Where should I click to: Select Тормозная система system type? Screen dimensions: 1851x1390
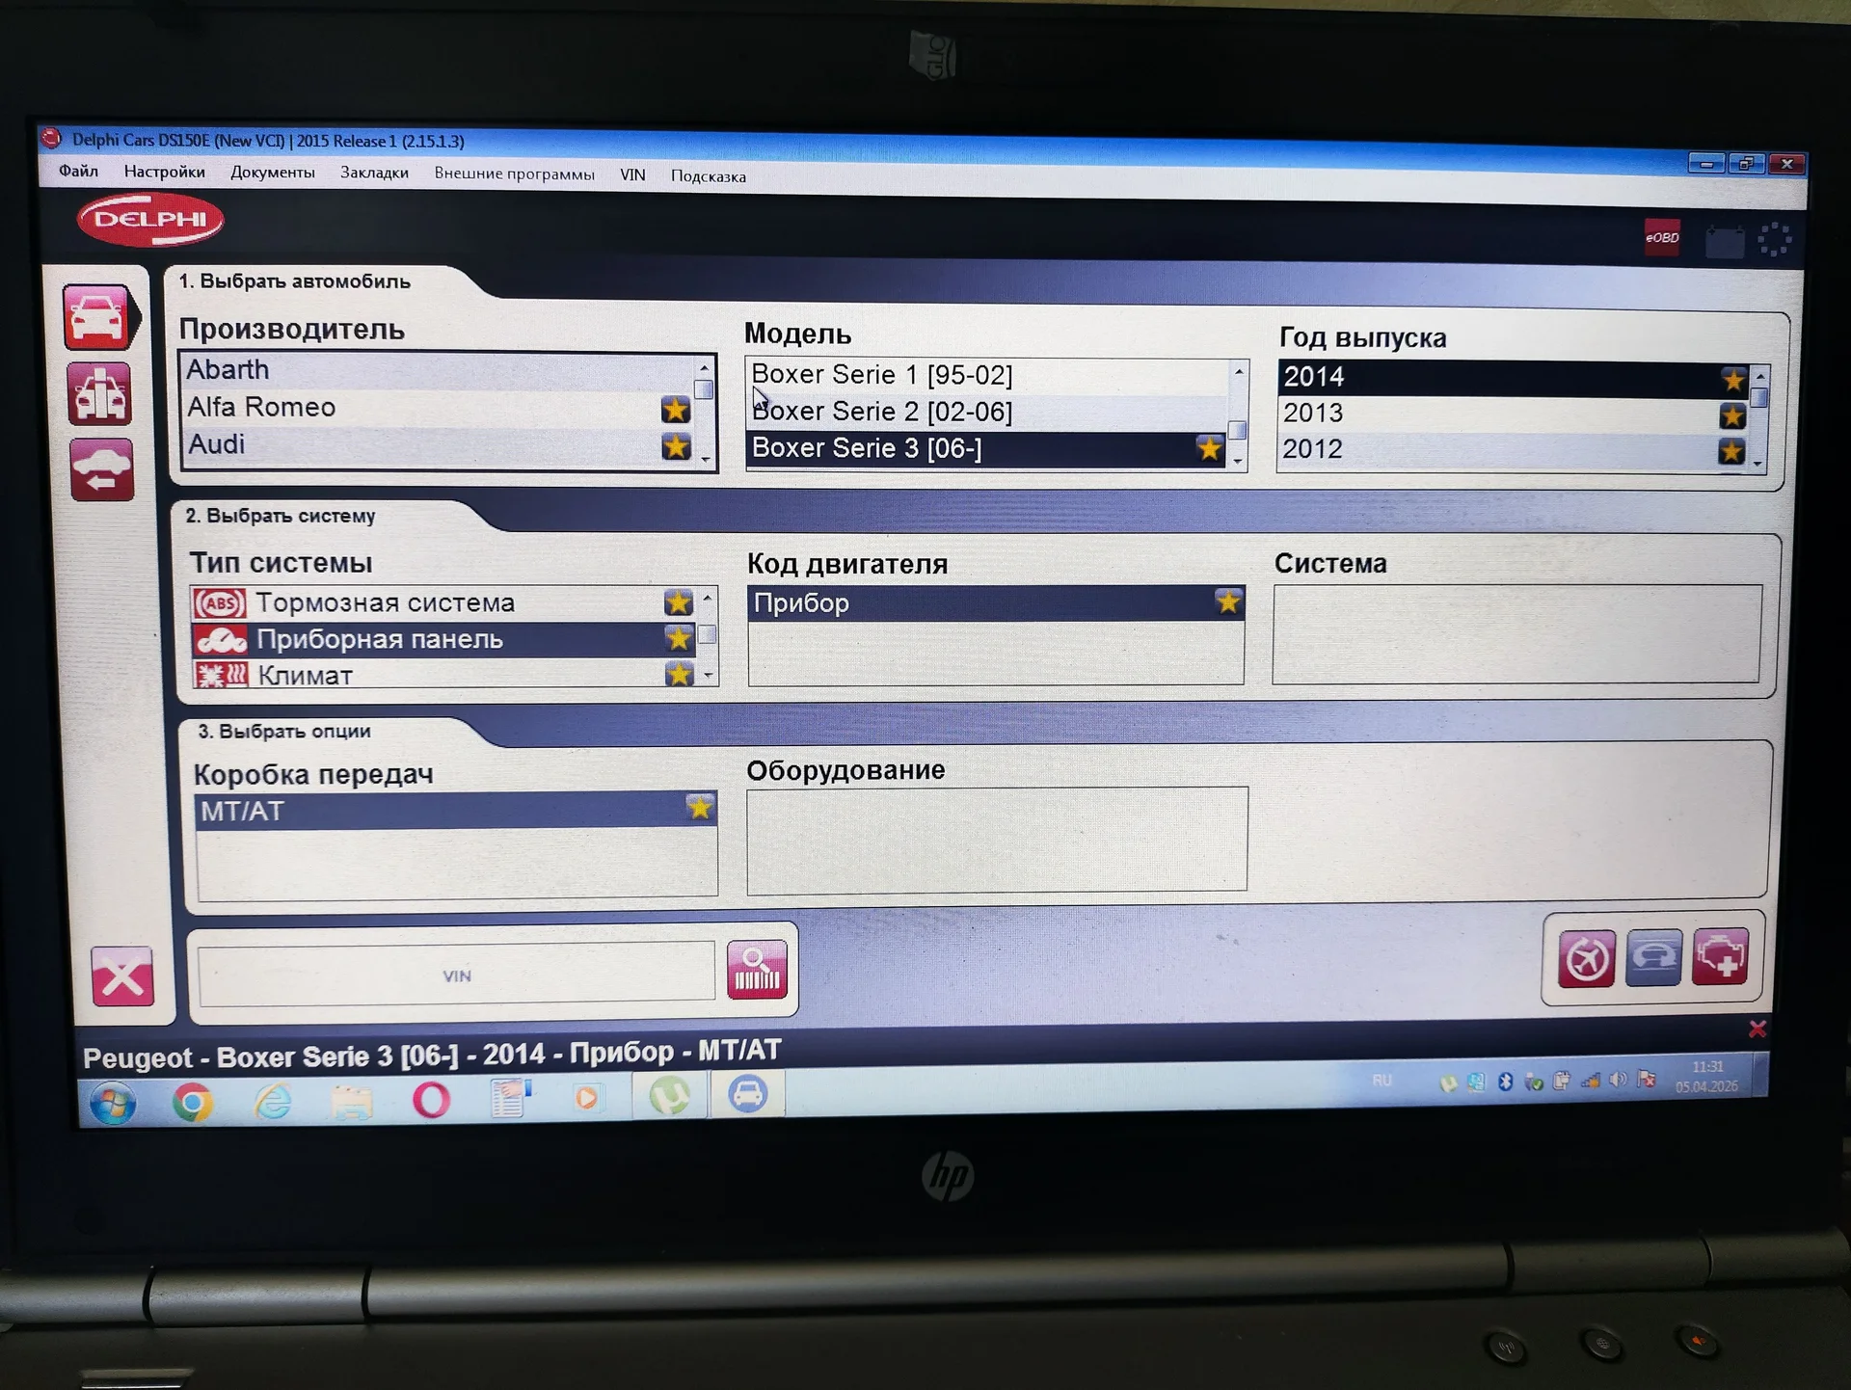click(x=443, y=602)
